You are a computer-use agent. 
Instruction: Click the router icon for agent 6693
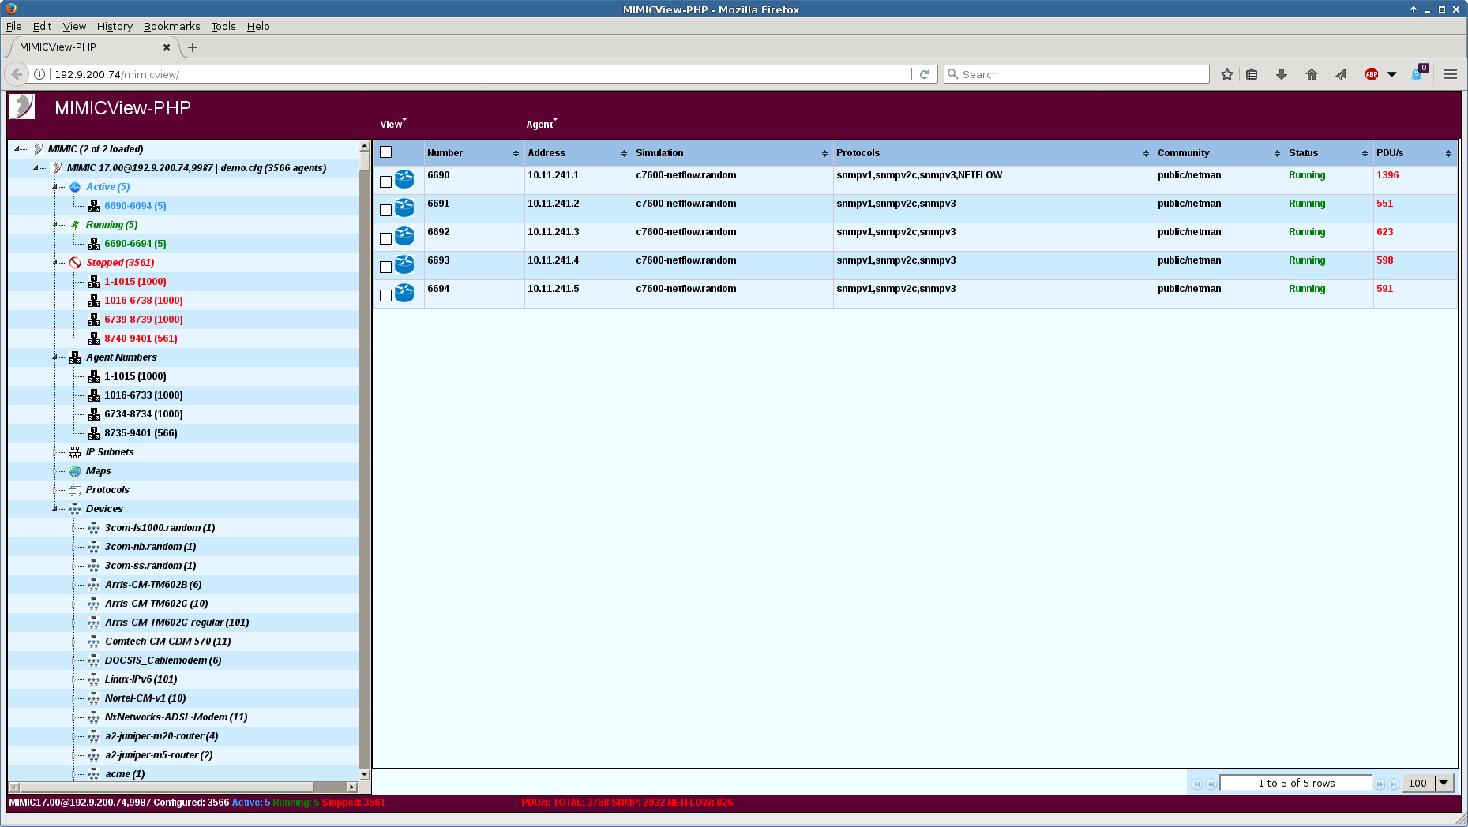pos(404,264)
